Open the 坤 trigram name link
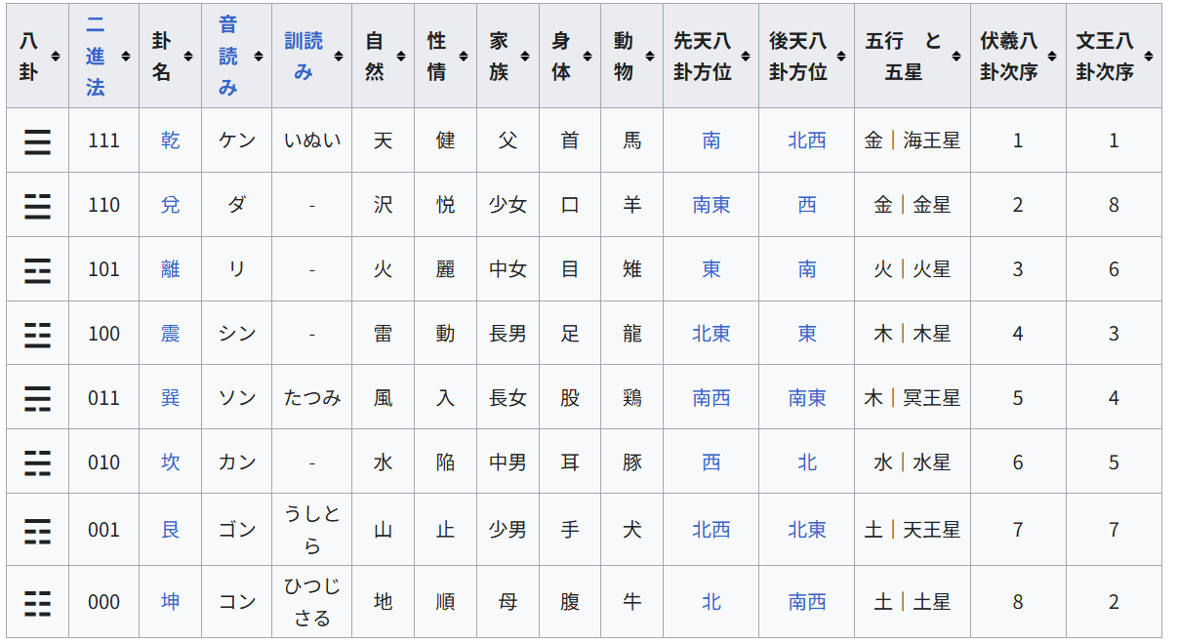Viewport: 1178px width, 643px height. pyautogui.click(x=171, y=602)
